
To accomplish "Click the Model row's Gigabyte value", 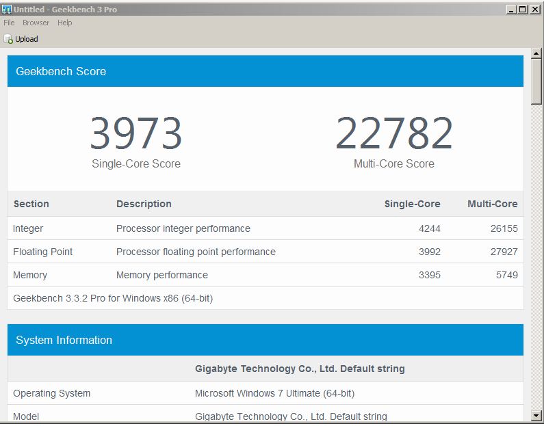I will point(291,416).
